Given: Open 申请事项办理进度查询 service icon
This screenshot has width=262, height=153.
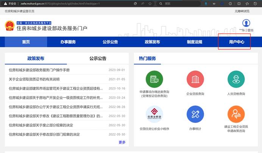Looking at the screenshot, I should 154,79.
